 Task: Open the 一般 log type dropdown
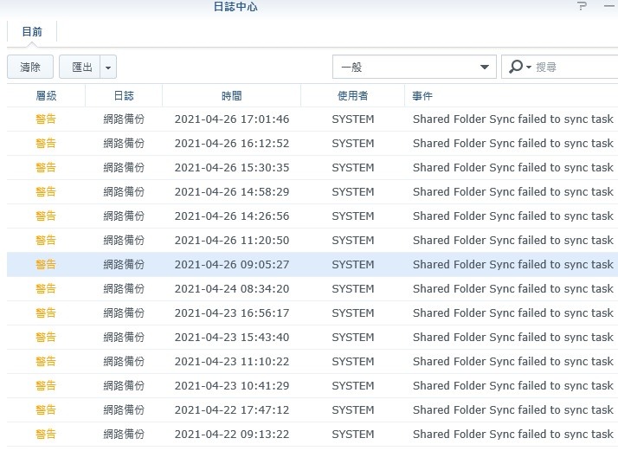[x=415, y=67]
